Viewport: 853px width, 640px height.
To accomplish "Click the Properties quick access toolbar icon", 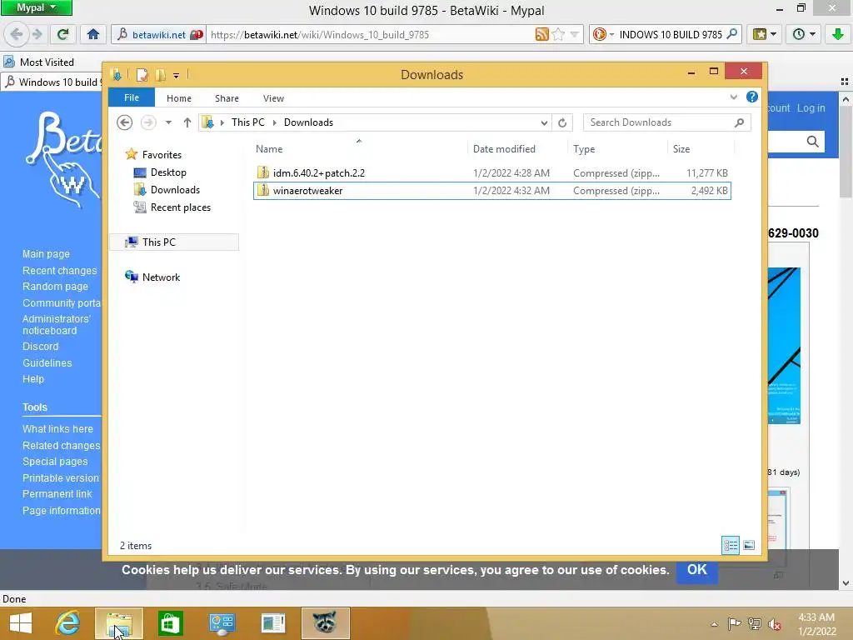I will pyautogui.click(x=142, y=74).
